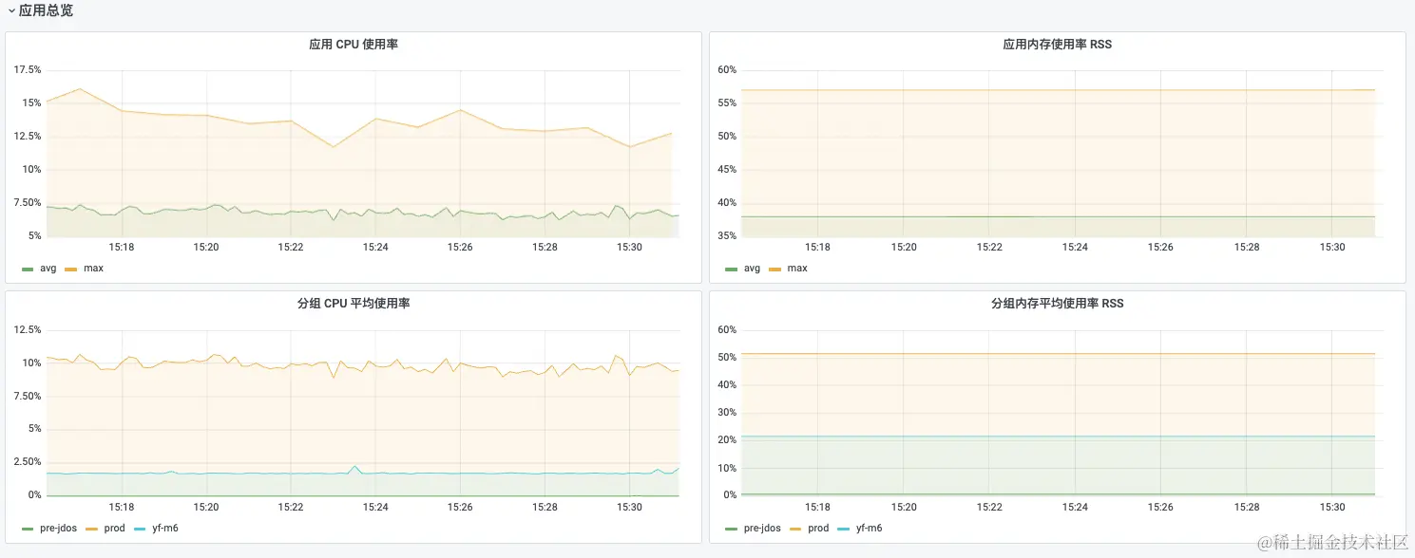This screenshot has height=558, width=1415.
Task: Click 15:30 time label in 分组内存平均使用率 RSS
Action: pyautogui.click(x=1333, y=507)
